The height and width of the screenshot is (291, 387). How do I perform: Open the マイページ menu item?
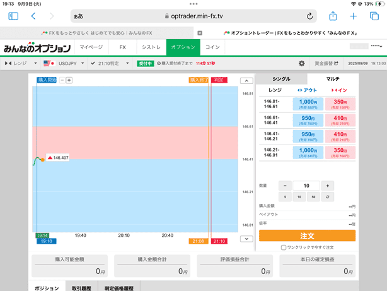coord(91,47)
